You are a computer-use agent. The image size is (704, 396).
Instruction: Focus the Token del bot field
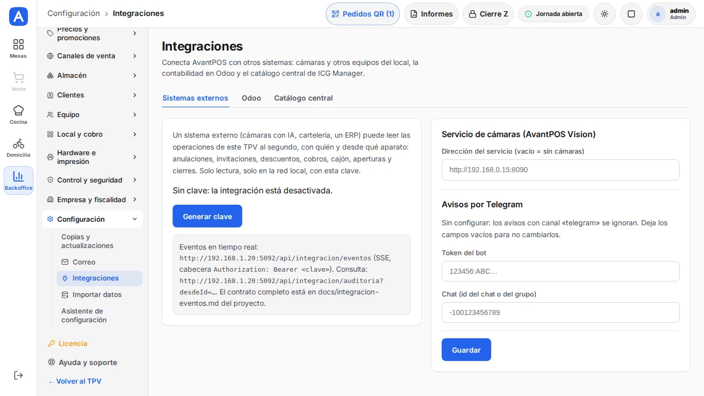click(561, 271)
